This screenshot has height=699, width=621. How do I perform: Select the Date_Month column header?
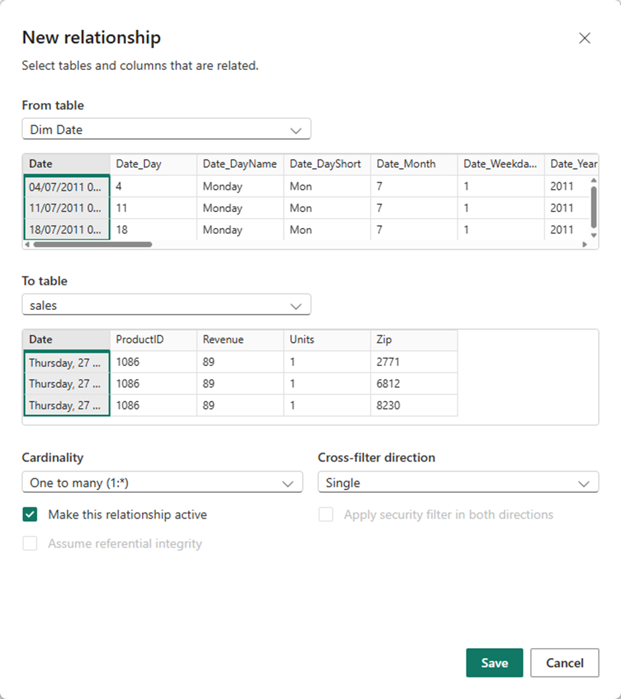coord(413,164)
